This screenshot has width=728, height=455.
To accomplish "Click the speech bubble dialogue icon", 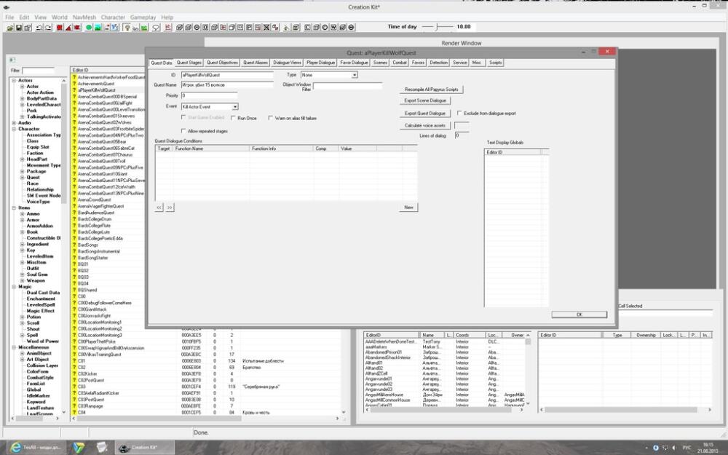I will click(156, 28).
